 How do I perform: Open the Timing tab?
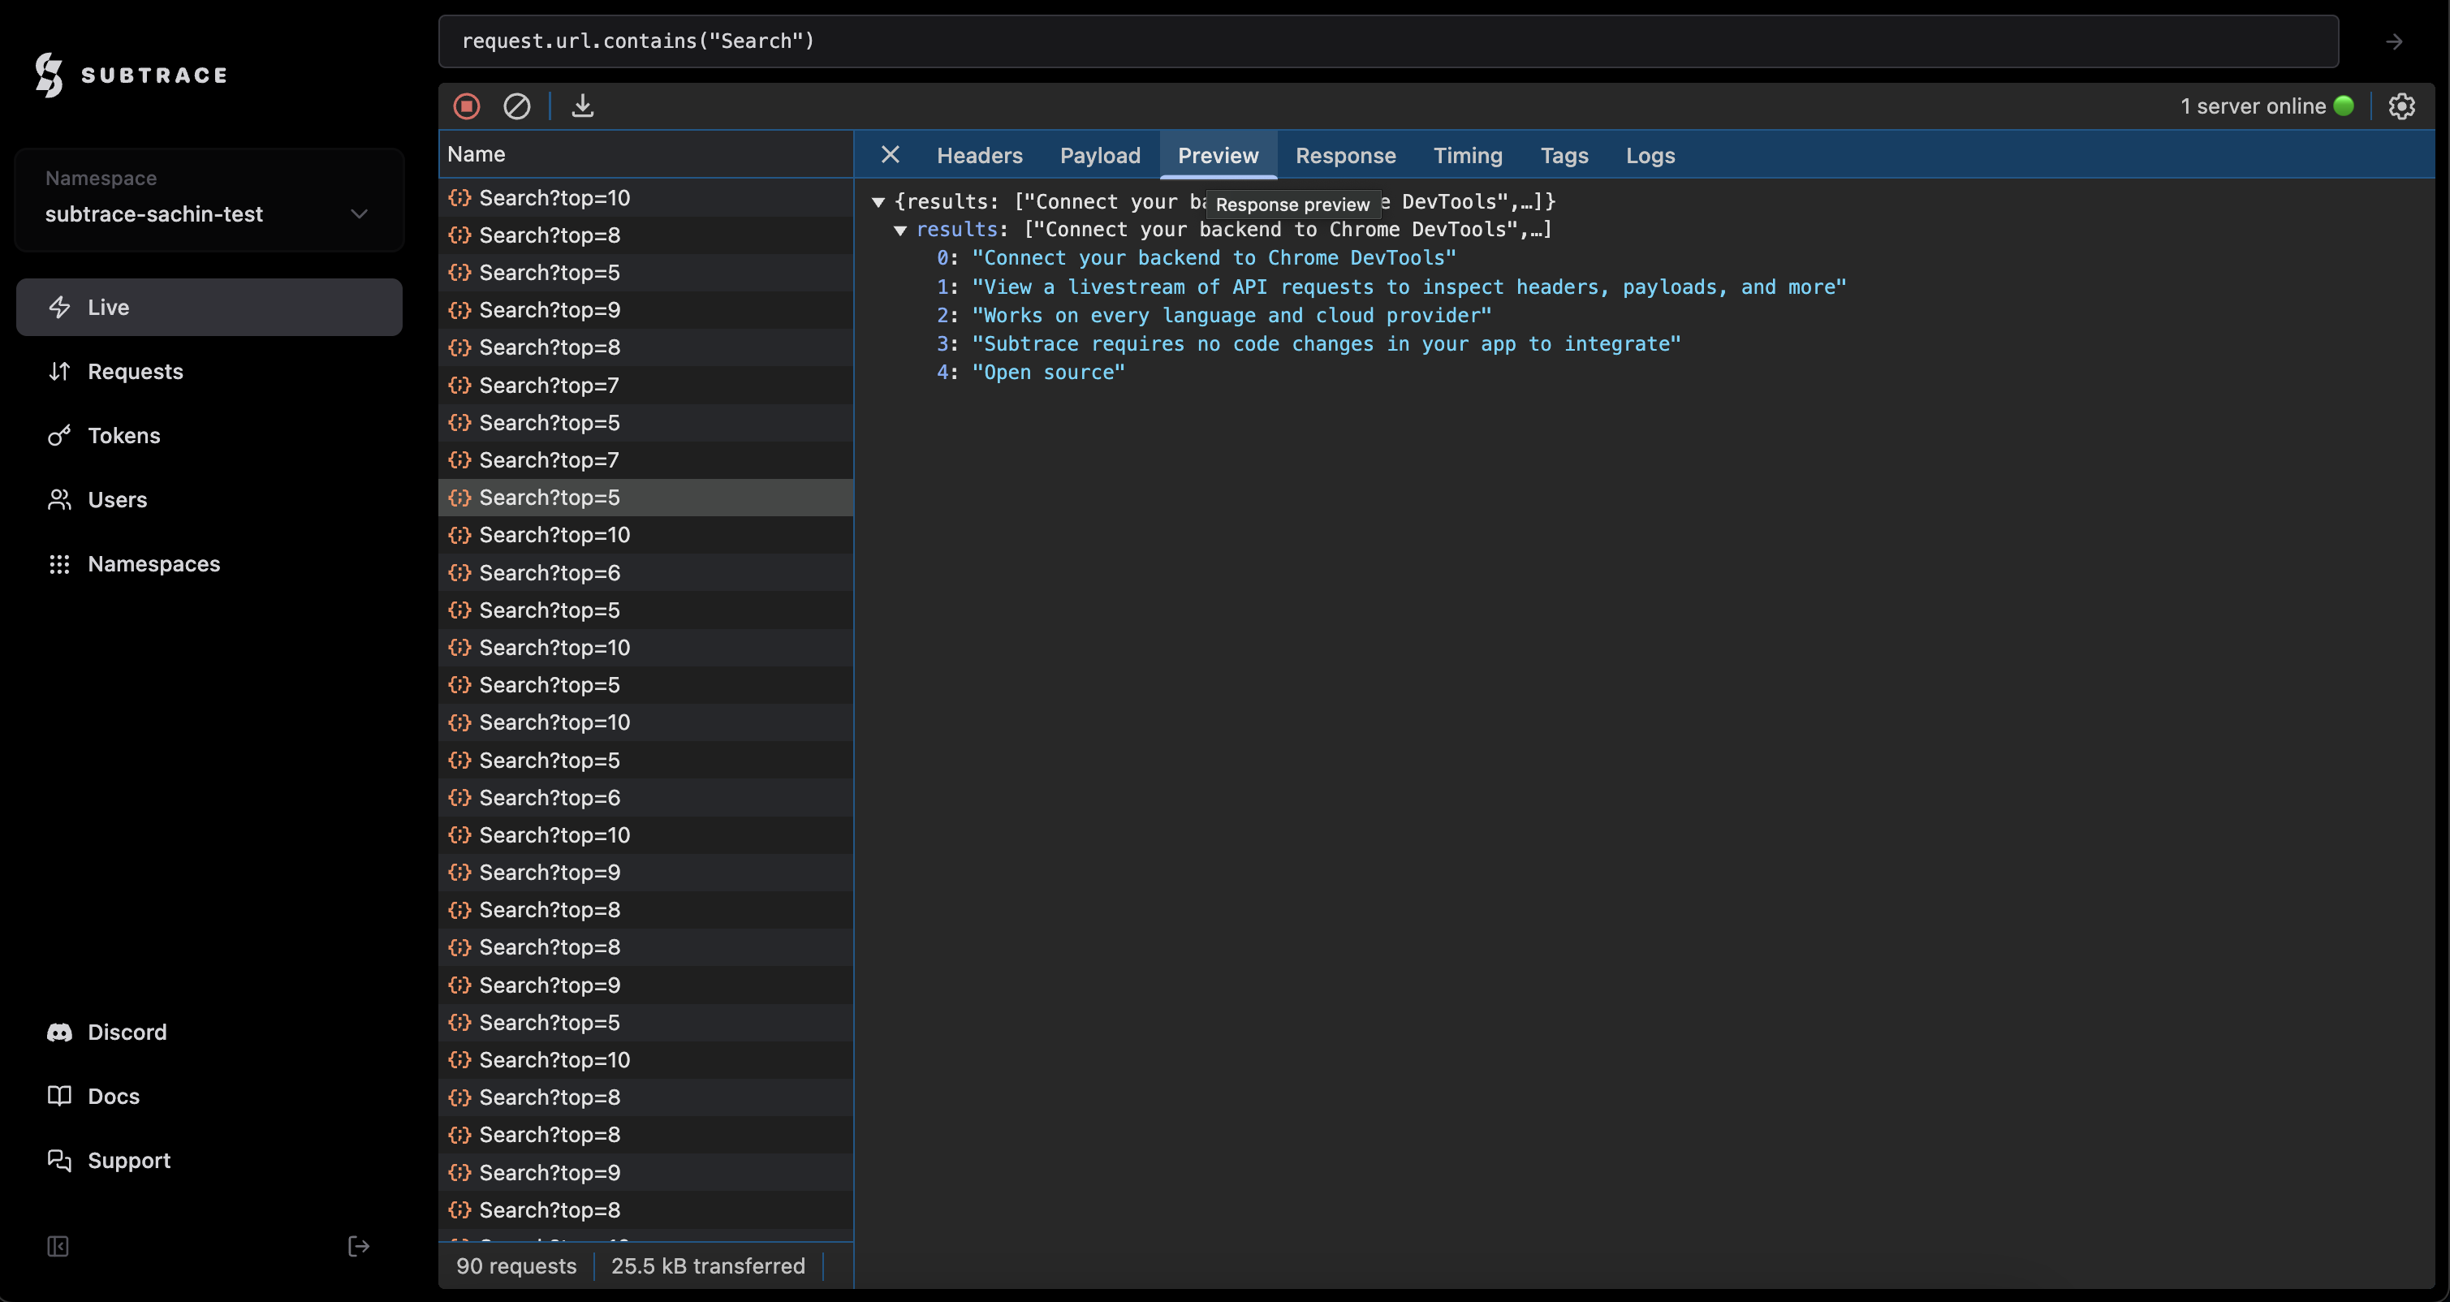tap(1469, 156)
